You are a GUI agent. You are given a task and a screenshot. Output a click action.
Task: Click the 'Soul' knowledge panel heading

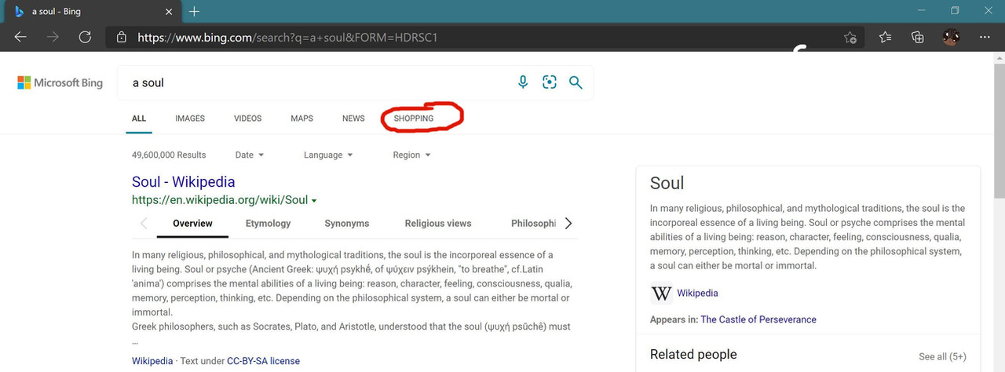(x=667, y=183)
